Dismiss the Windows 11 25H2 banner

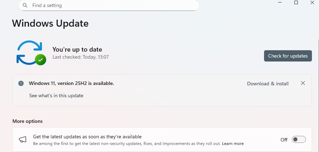(303, 83)
